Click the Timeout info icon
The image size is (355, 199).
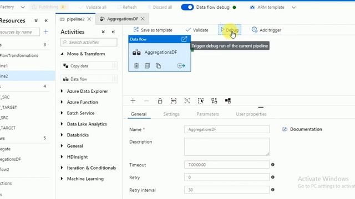(273, 165)
